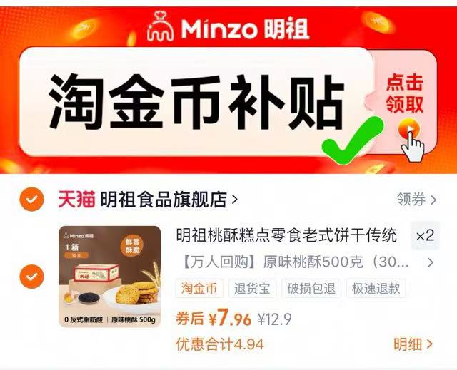The image size is (457, 370).
Task: Select the 淘金币 tag
Action: click(199, 288)
